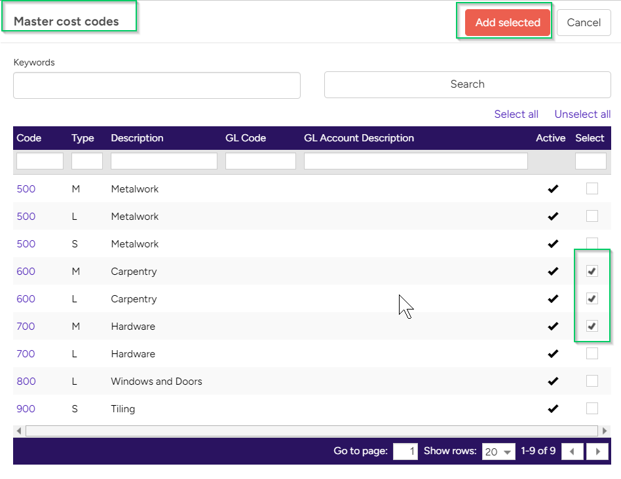Click the Go to page input
The width and height of the screenshot is (621, 479).
coord(405,452)
